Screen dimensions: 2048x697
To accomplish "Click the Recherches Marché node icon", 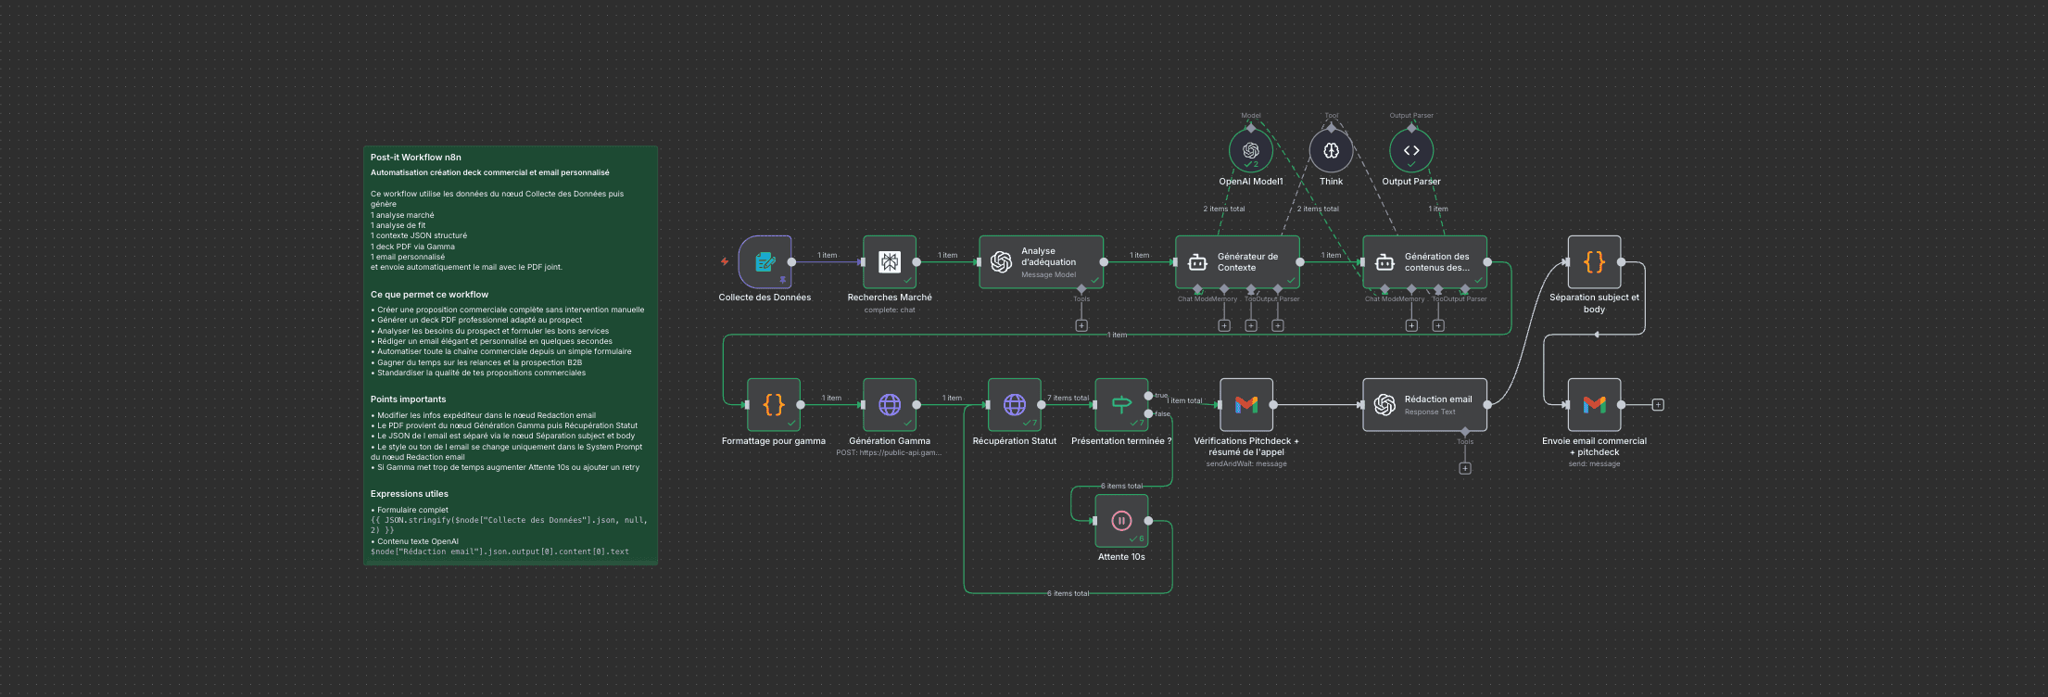I will [x=890, y=262].
